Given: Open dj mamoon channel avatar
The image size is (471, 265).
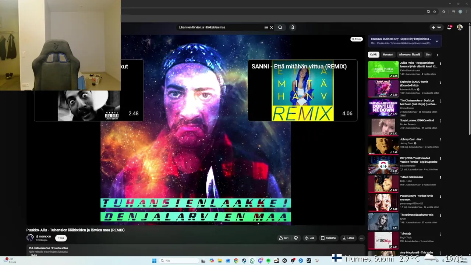Looking at the screenshot, I should pos(30,238).
